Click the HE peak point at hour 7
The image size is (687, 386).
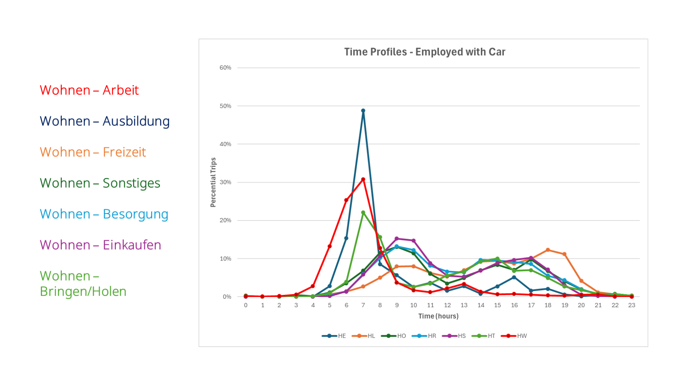point(363,111)
